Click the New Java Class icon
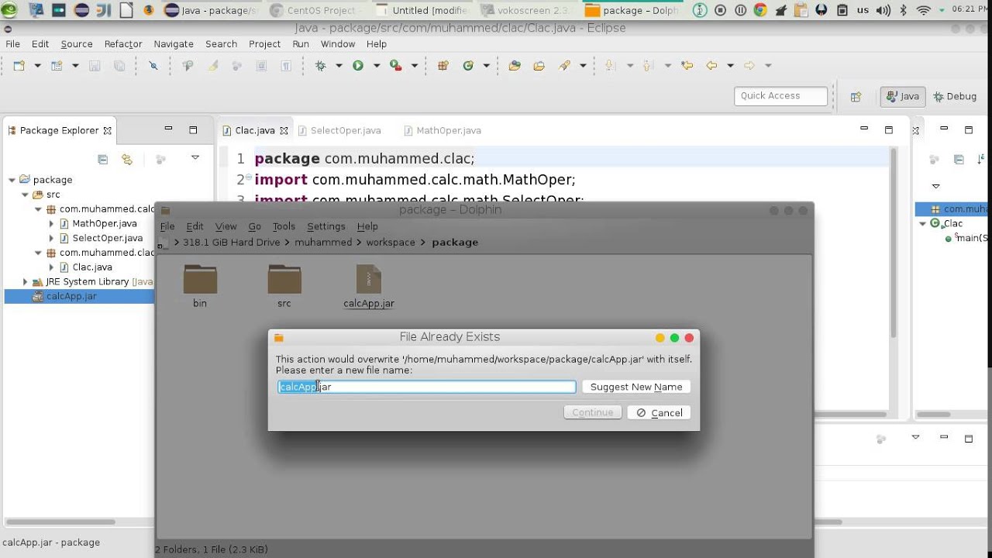Screen dimensions: 992x558 click(x=468, y=66)
